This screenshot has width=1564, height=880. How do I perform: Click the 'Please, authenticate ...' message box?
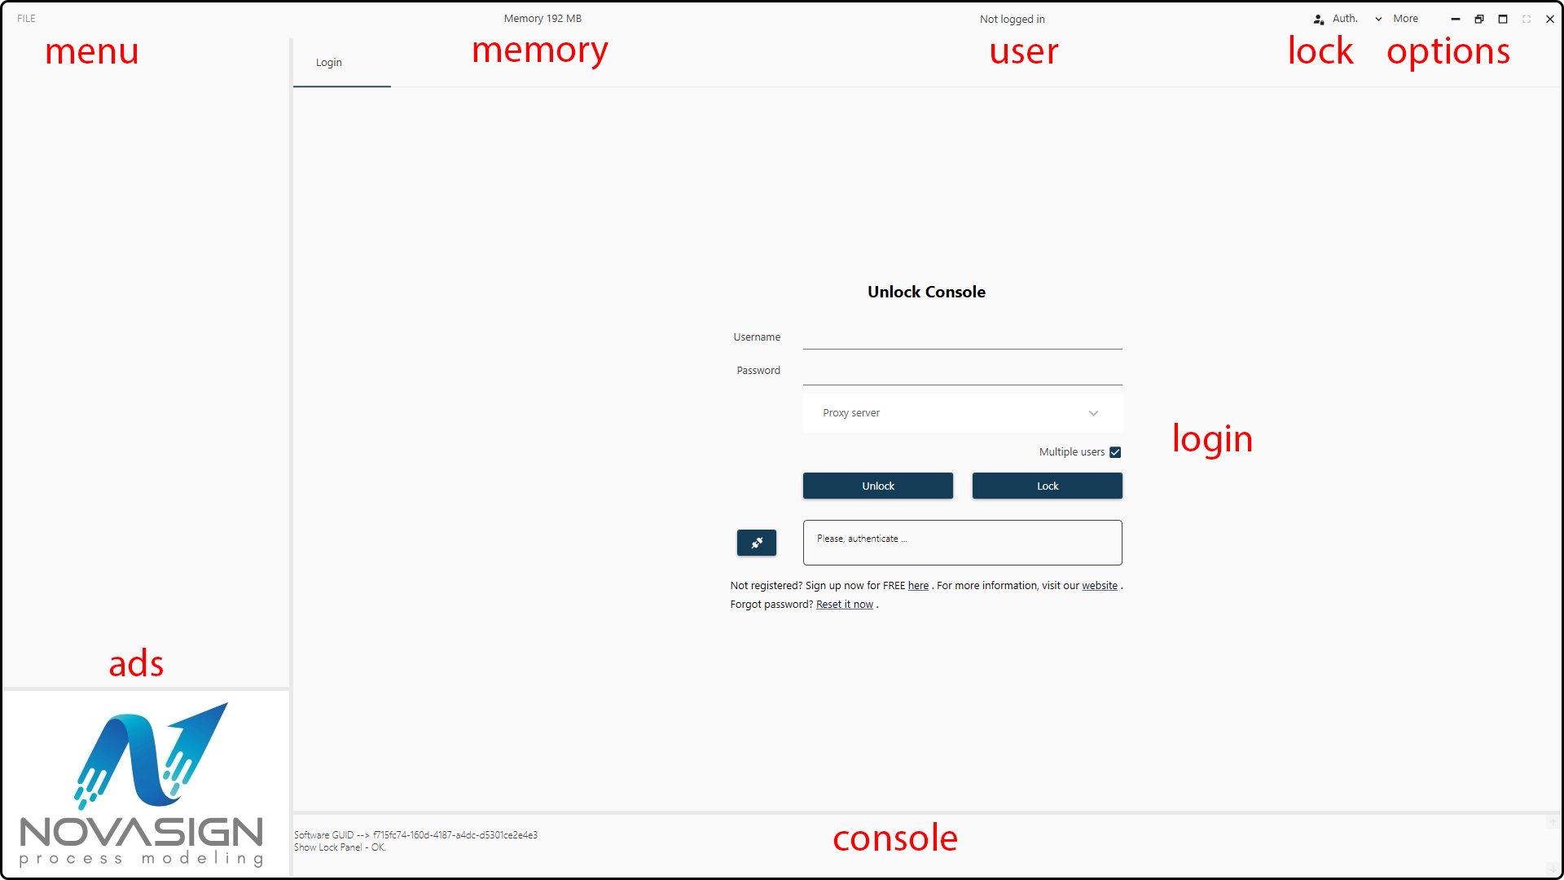962,543
